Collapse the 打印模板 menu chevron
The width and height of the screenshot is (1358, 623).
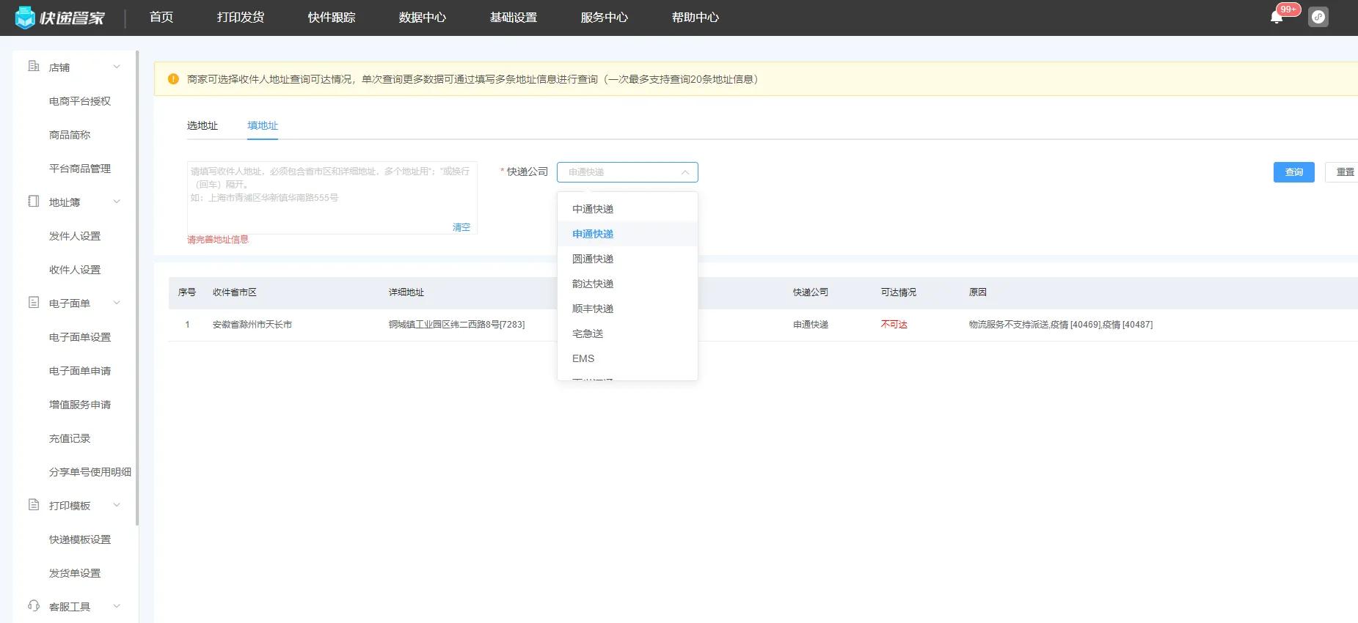click(117, 506)
